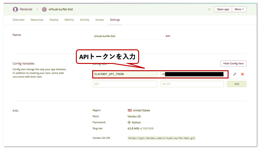This screenshot has width=260, height=149.
Task: Click the Name section label
Action: (17, 35)
